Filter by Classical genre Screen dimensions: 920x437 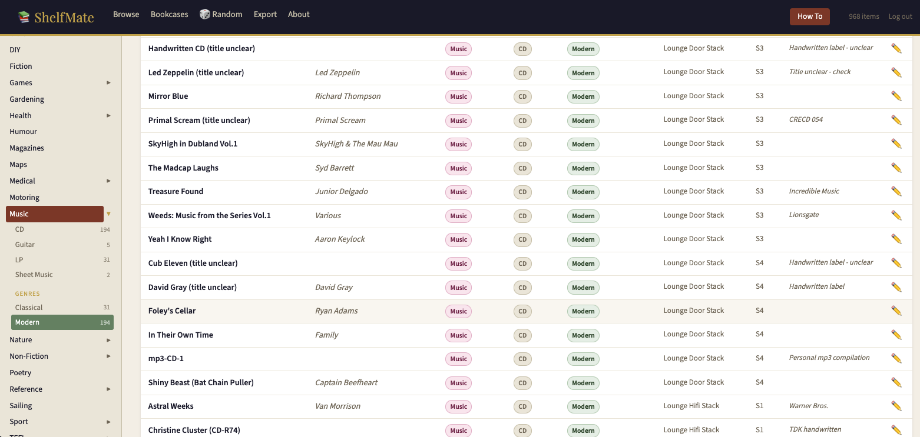coord(62,308)
